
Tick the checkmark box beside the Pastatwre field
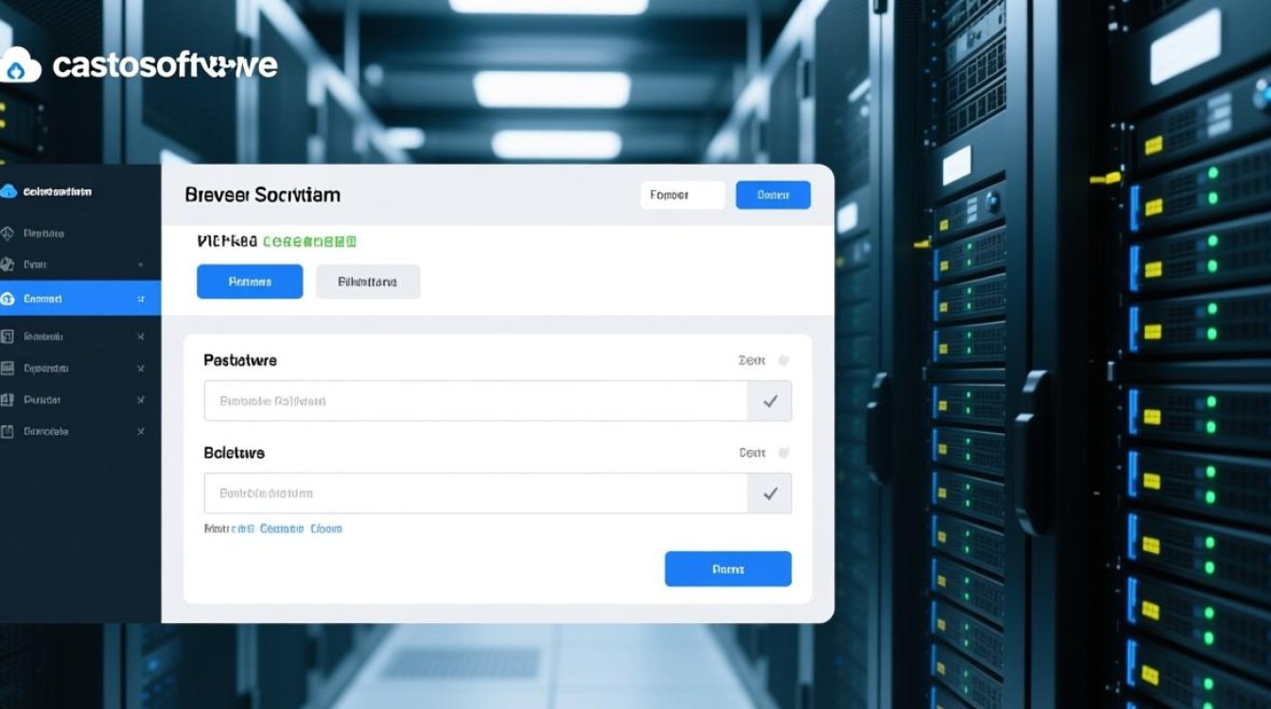[x=770, y=401]
